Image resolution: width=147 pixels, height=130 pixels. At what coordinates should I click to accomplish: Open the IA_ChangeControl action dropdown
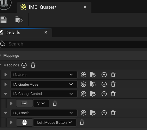tap(44, 94)
